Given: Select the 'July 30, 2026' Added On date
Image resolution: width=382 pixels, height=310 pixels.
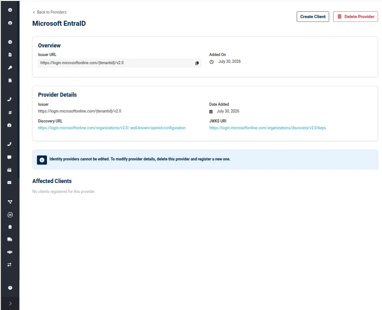Looking at the screenshot, I should [229, 61].
